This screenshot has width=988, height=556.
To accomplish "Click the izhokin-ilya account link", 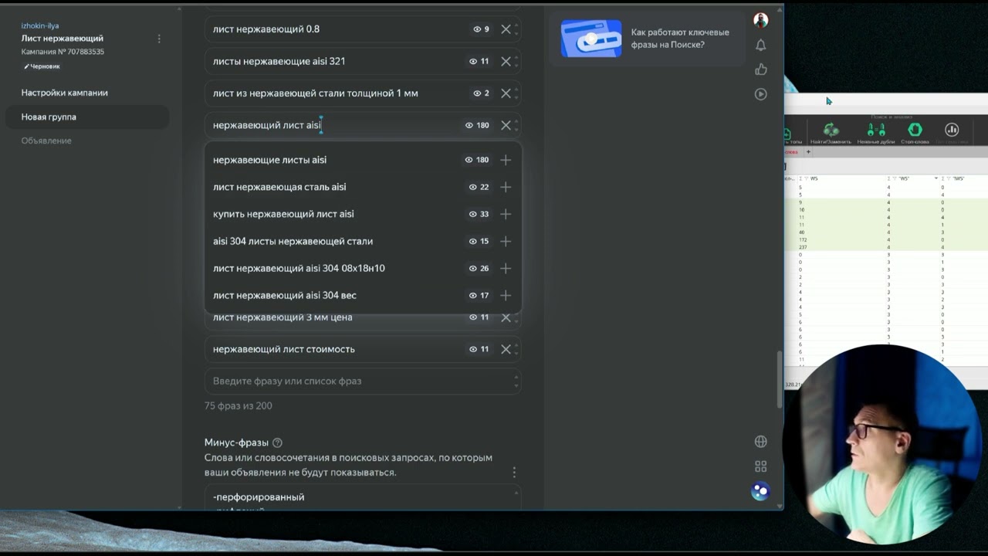I will 40,25.
